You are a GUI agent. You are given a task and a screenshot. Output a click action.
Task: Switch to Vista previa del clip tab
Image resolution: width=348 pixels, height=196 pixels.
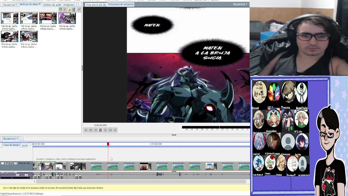(x=96, y=5)
